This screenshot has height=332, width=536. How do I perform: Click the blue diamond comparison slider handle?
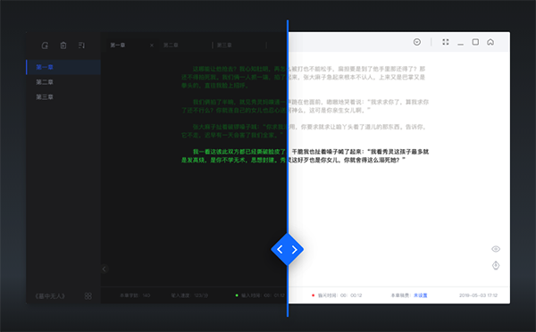click(288, 249)
